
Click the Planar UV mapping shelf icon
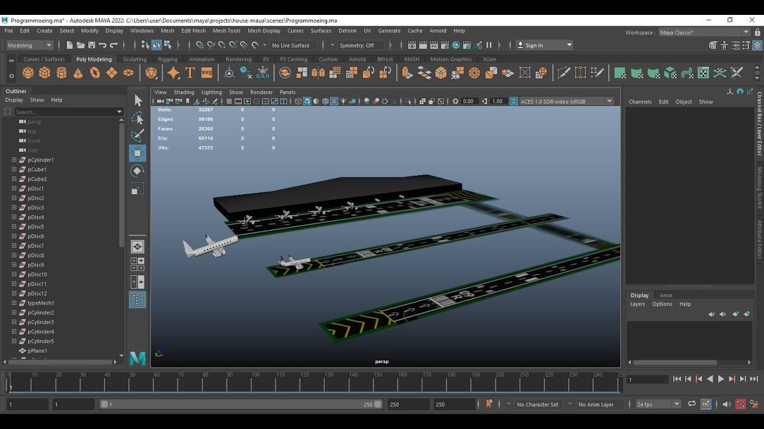click(620, 73)
